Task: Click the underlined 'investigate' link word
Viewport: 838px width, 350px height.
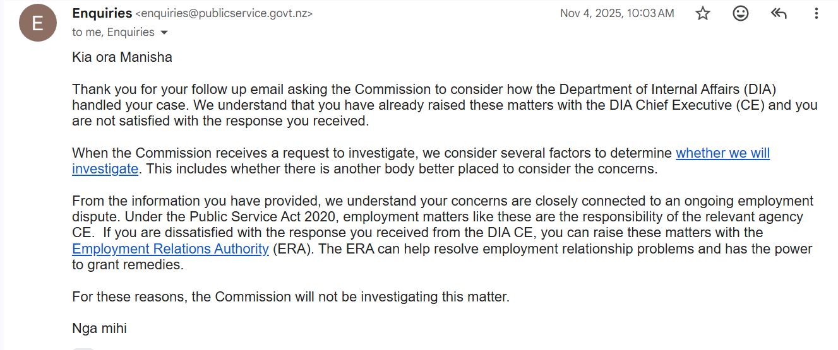Action: point(105,168)
